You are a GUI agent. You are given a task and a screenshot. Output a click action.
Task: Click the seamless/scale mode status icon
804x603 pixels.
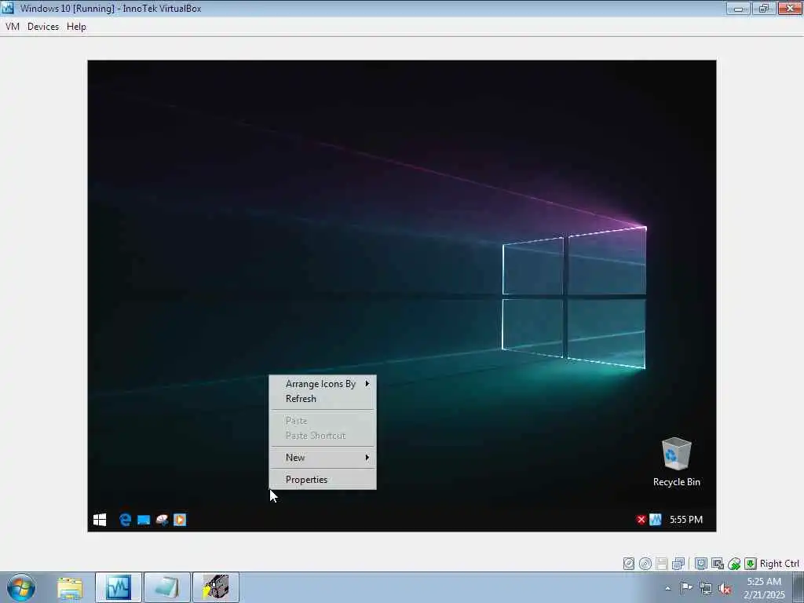(718, 564)
